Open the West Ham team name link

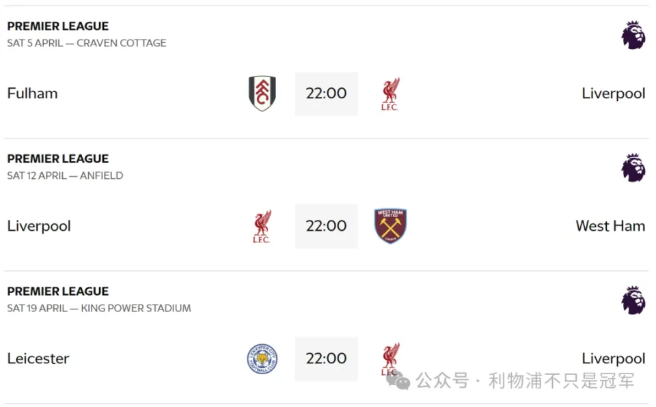coord(610,226)
